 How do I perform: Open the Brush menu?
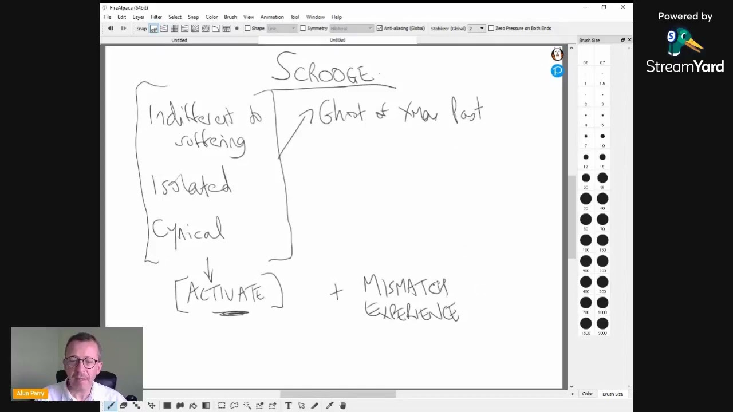230,17
